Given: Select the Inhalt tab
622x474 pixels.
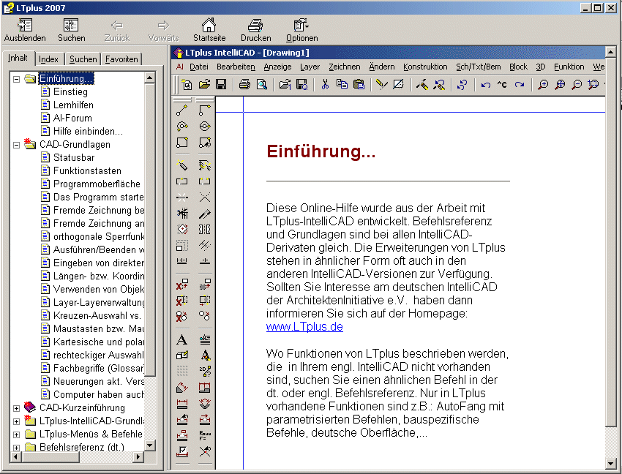Looking at the screenshot, I should click(18, 58).
